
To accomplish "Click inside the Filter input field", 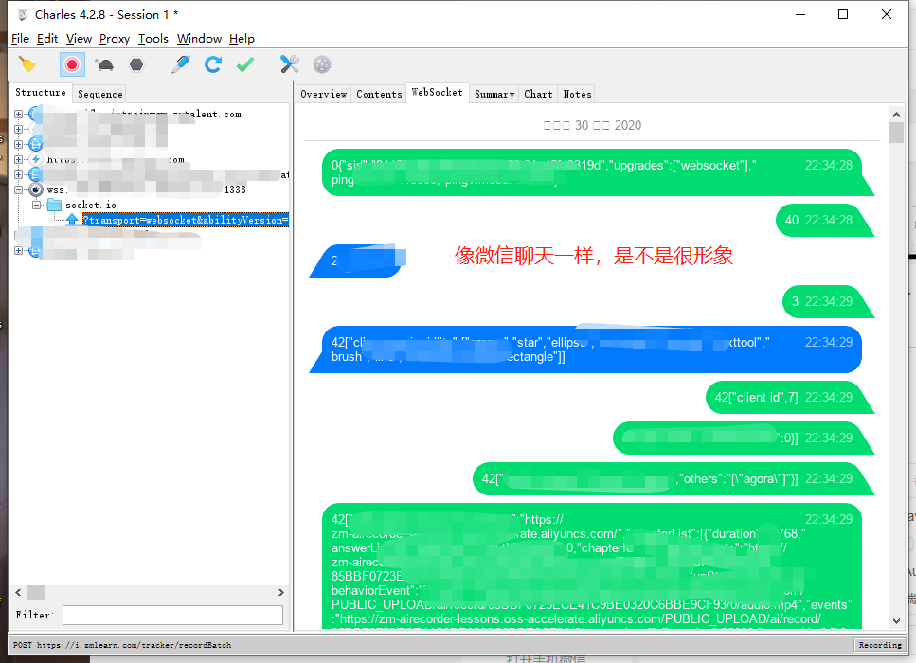I will tap(172, 615).
